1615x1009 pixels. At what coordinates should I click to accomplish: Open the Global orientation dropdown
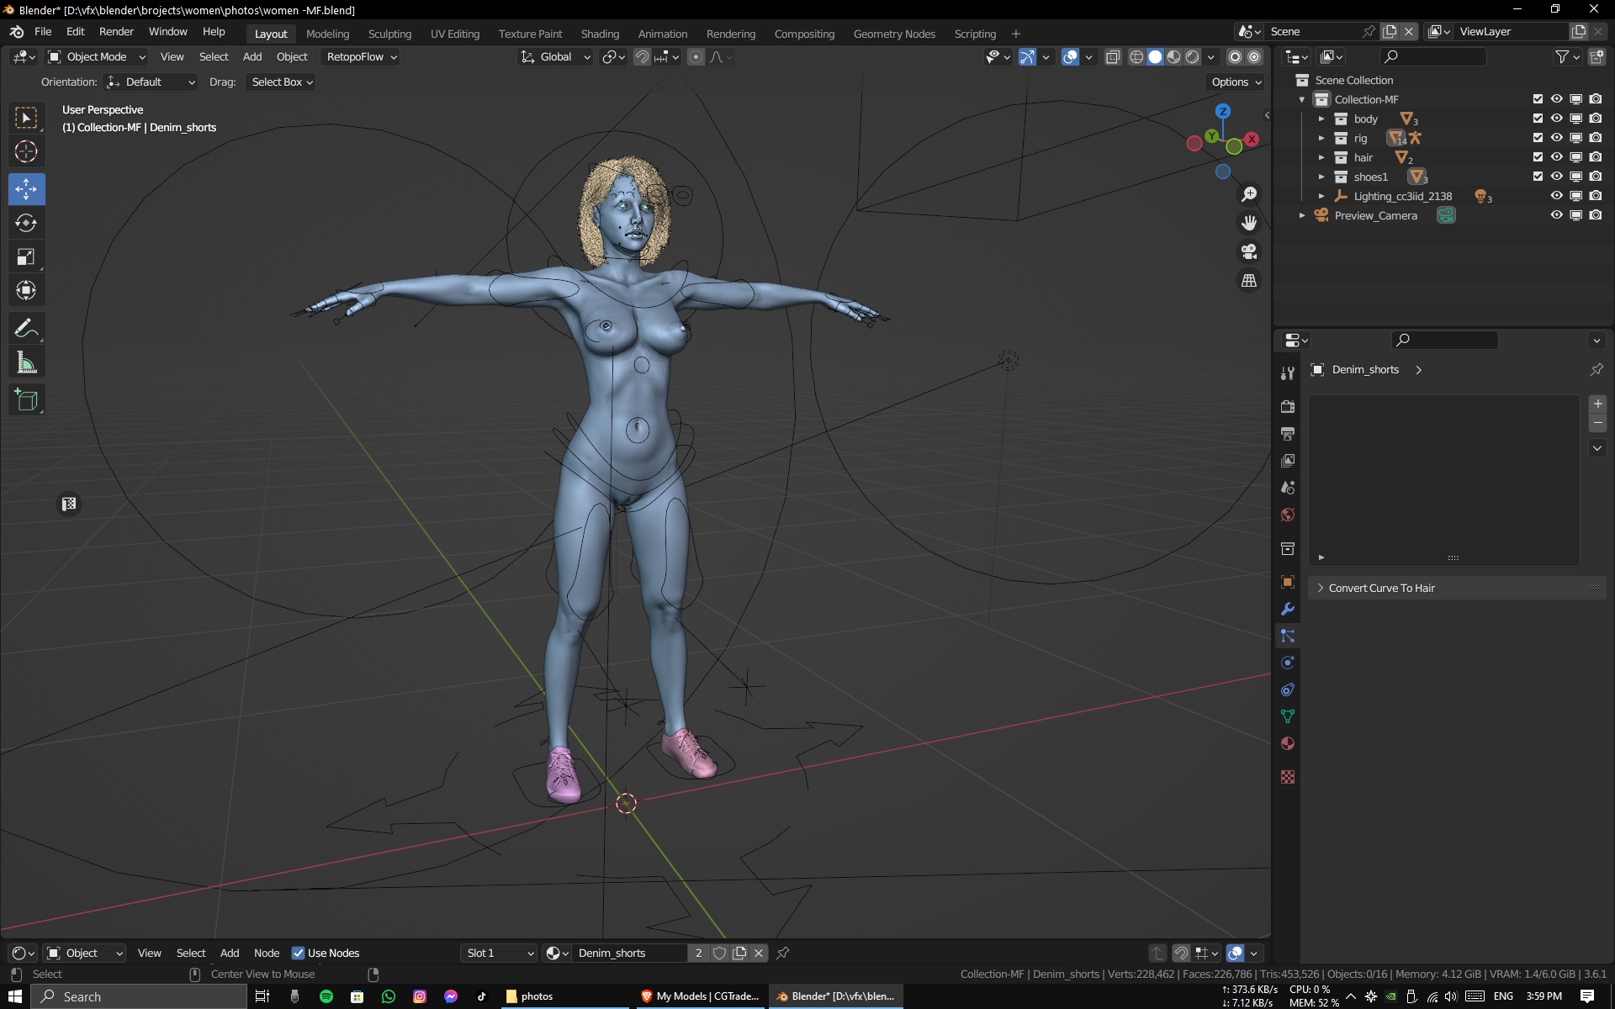(x=555, y=57)
